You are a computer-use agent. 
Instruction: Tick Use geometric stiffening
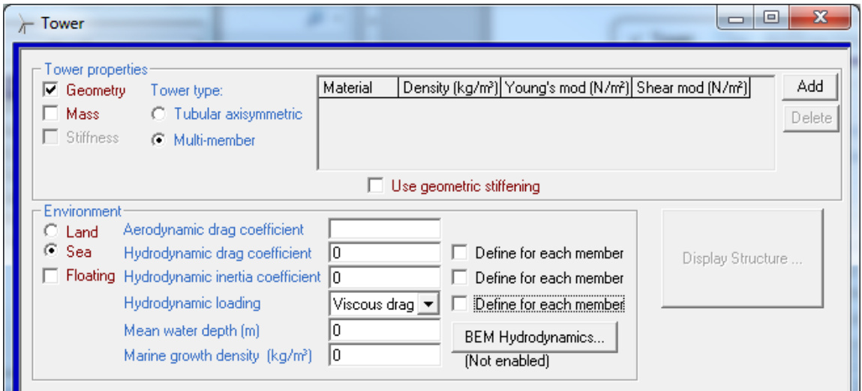376,186
